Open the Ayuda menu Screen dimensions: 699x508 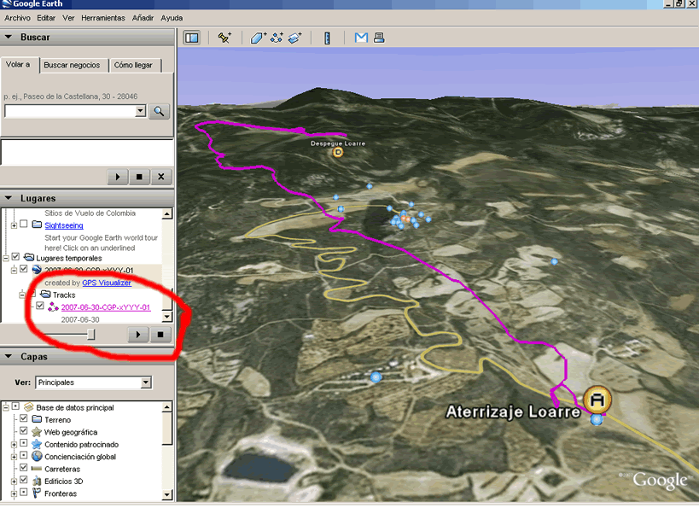172,18
